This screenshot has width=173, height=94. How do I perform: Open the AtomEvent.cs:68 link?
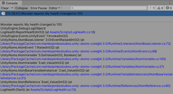click(78, 51)
